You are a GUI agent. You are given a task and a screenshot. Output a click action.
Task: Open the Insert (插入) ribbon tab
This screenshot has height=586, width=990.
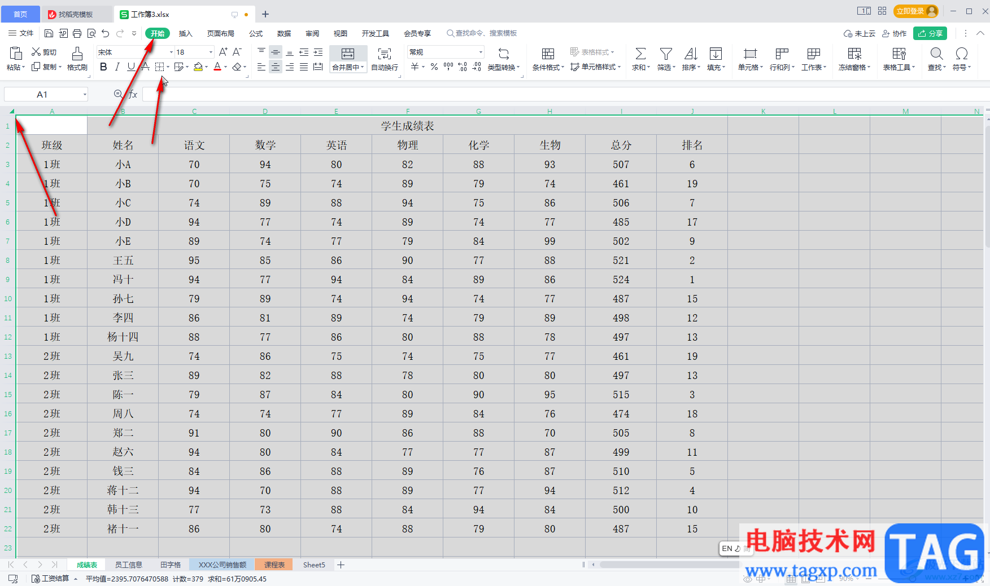click(186, 33)
